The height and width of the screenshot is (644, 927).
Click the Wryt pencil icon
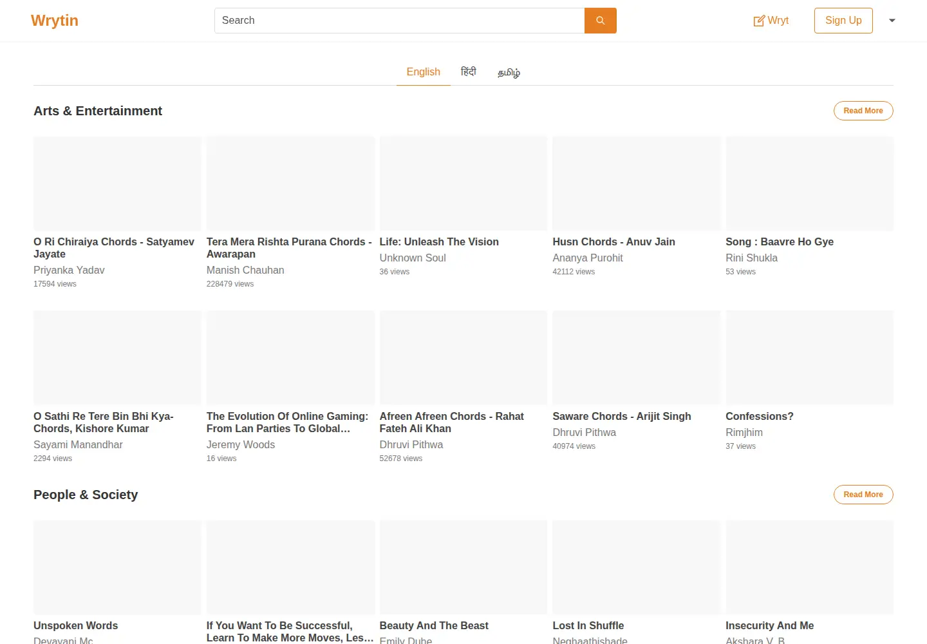759,21
